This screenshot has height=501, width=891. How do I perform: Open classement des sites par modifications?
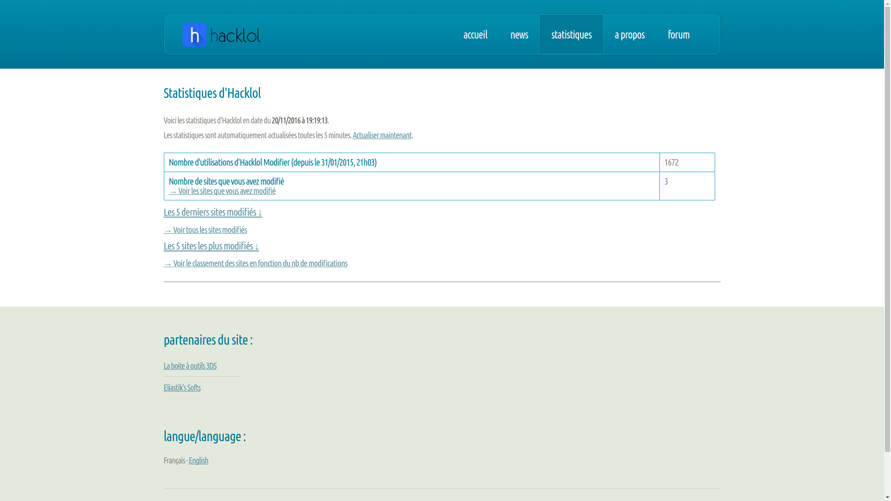tap(255, 263)
